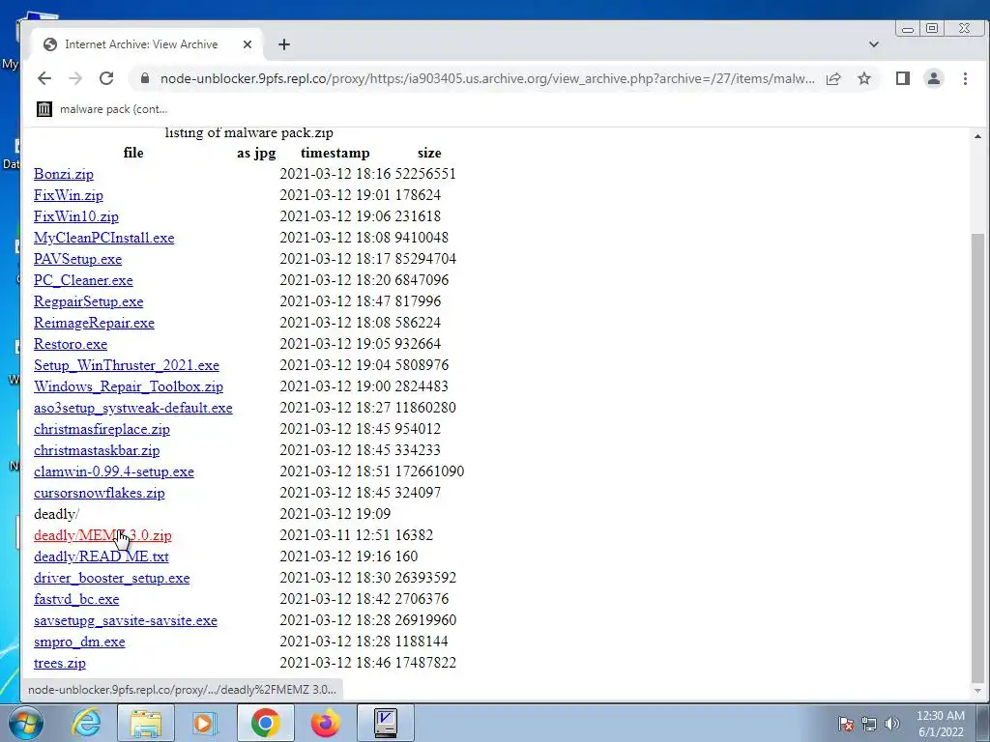Open deadly/READ ME.txt link
Screen dimensions: 990x742
click(x=101, y=556)
